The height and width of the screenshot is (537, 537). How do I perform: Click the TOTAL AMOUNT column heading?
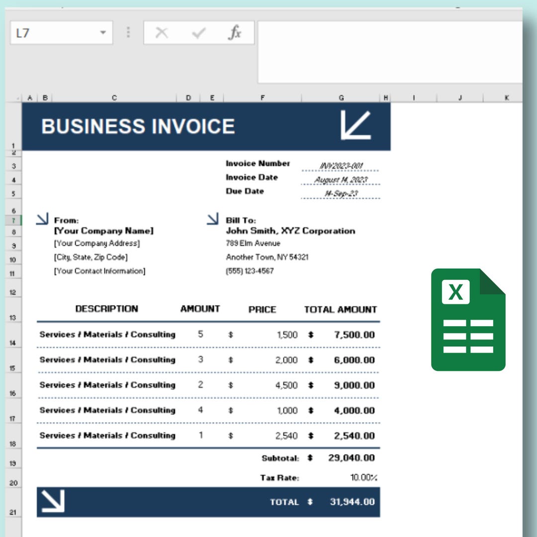[x=341, y=309]
